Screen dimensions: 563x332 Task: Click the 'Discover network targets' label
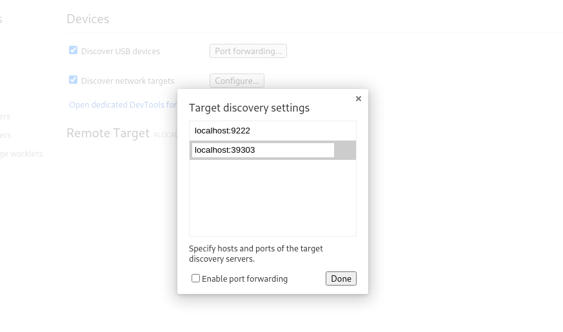(x=128, y=81)
